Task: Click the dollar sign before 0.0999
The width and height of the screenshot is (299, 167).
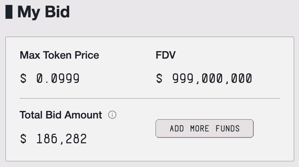Action: [23, 78]
